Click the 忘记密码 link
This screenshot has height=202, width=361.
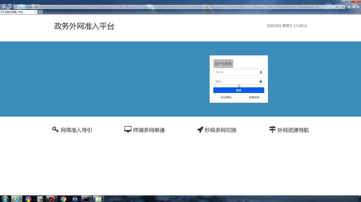[226, 97]
